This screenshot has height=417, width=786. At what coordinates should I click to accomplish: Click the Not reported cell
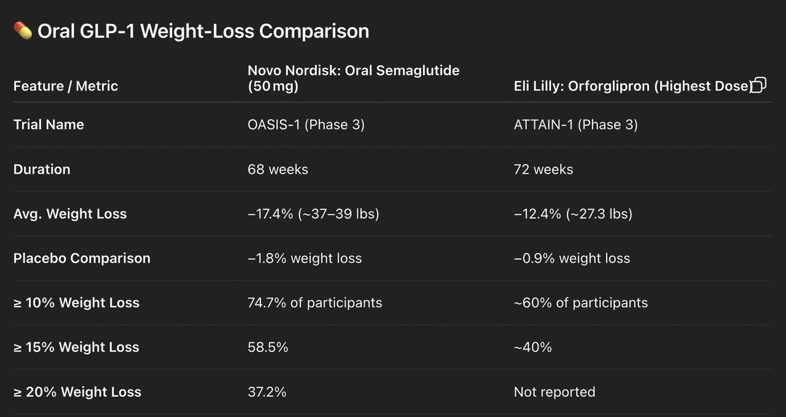(554, 392)
